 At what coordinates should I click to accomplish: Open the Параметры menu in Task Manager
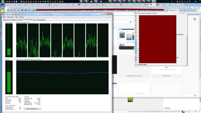click(x=10, y=17)
